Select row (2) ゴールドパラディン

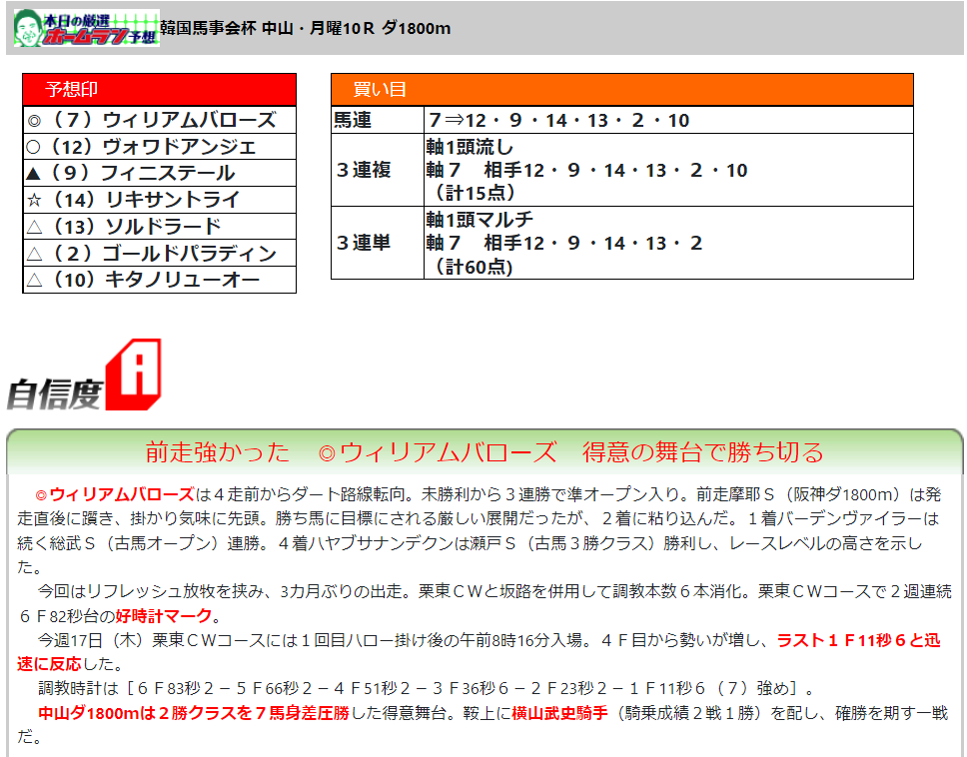pos(159,253)
